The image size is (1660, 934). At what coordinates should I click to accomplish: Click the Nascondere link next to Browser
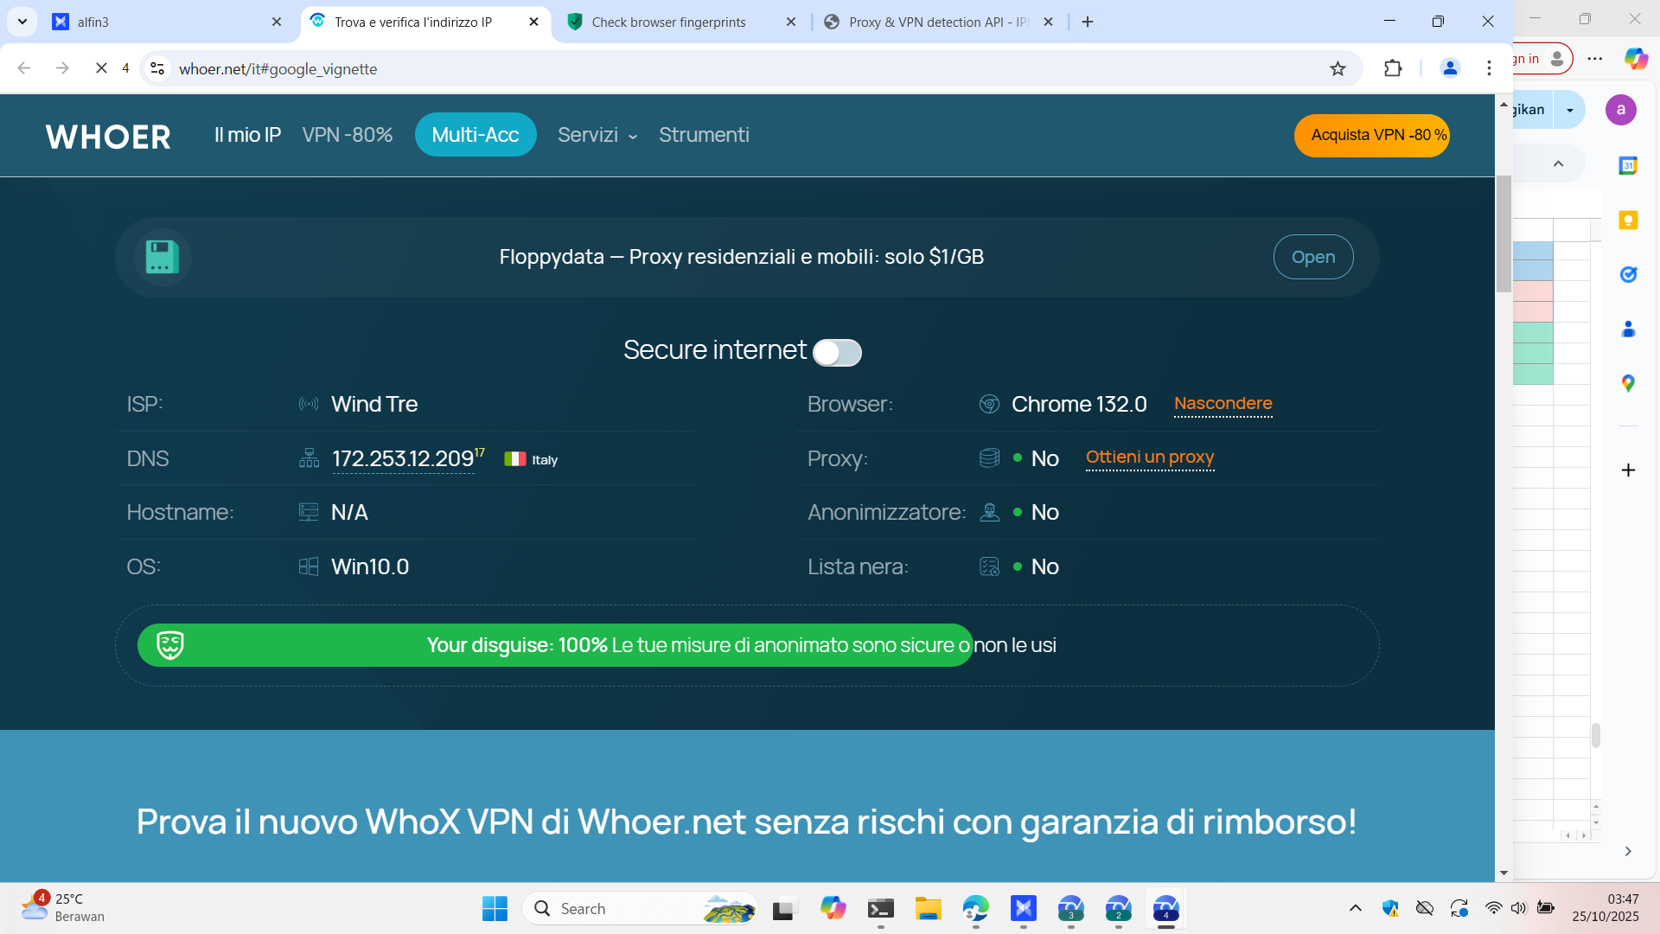click(x=1223, y=404)
